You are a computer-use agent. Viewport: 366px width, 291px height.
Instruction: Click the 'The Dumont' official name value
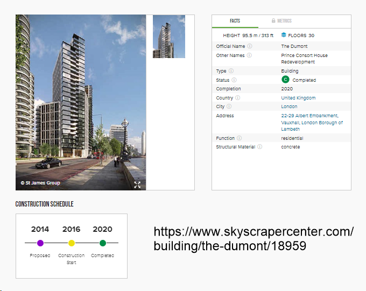294,46
